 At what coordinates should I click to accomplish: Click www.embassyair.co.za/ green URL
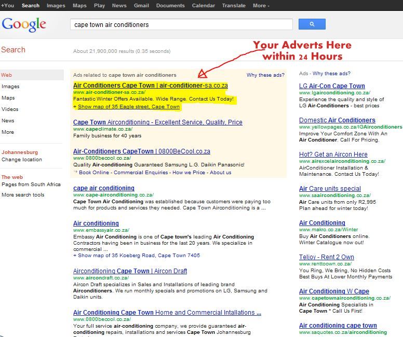pos(101,230)
